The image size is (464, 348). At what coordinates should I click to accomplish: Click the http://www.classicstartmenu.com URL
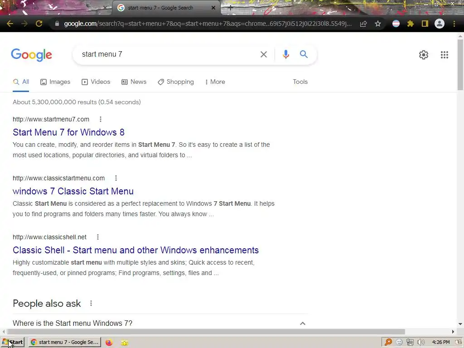pos(58,178)
